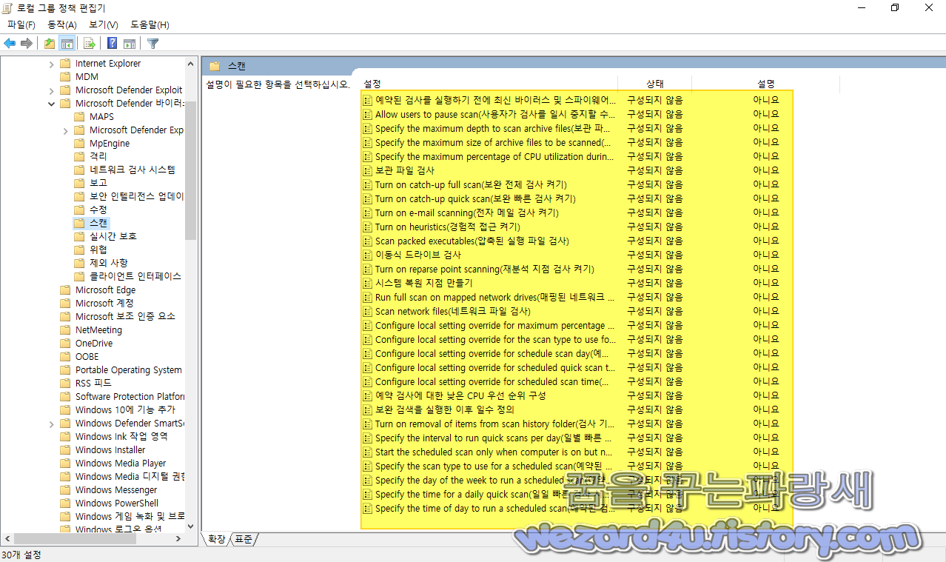Open the 도움말(H) menu

click(150, 25)
